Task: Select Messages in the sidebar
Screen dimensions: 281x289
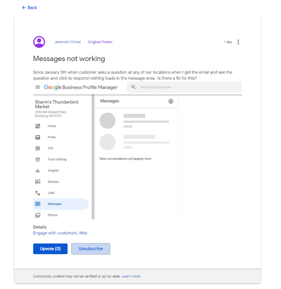Action: click(61, 204)
